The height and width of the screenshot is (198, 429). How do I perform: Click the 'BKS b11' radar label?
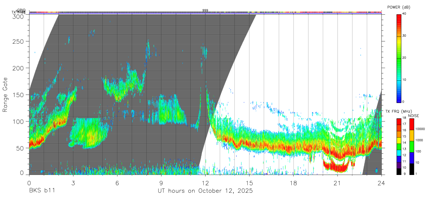[42, 191]
